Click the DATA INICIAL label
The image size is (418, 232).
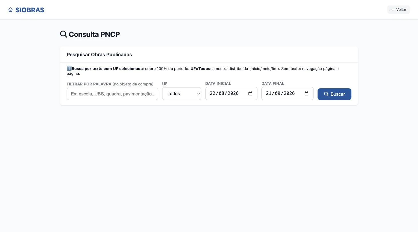point(218,83)
